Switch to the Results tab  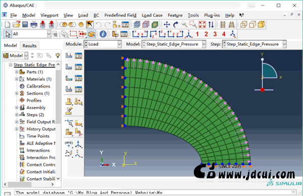[x=29, y=46]
